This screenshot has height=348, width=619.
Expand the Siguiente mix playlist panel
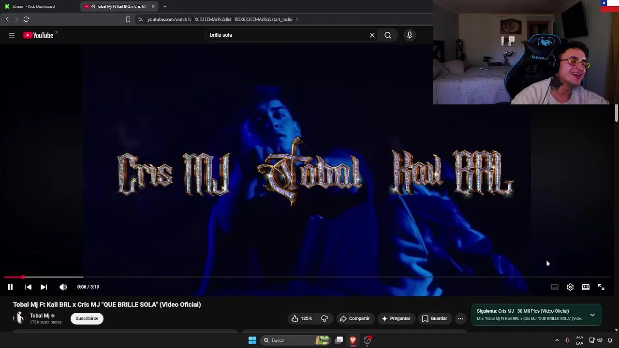tap(592, 315)
